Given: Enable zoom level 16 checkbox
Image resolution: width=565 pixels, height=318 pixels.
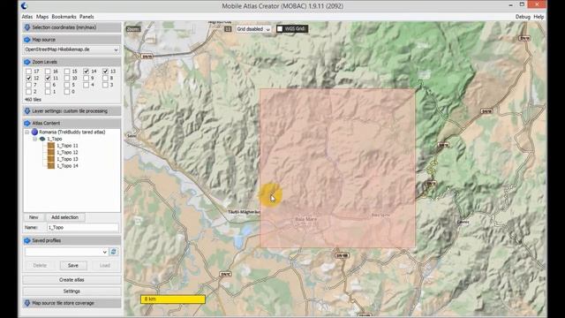Looking at the screenshot, I should (x=48, y=72).
